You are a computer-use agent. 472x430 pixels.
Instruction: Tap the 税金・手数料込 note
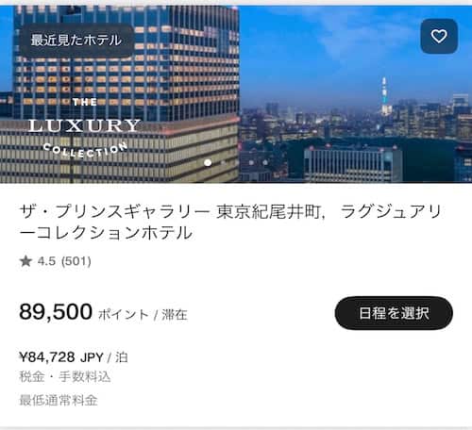click(65, 376)
